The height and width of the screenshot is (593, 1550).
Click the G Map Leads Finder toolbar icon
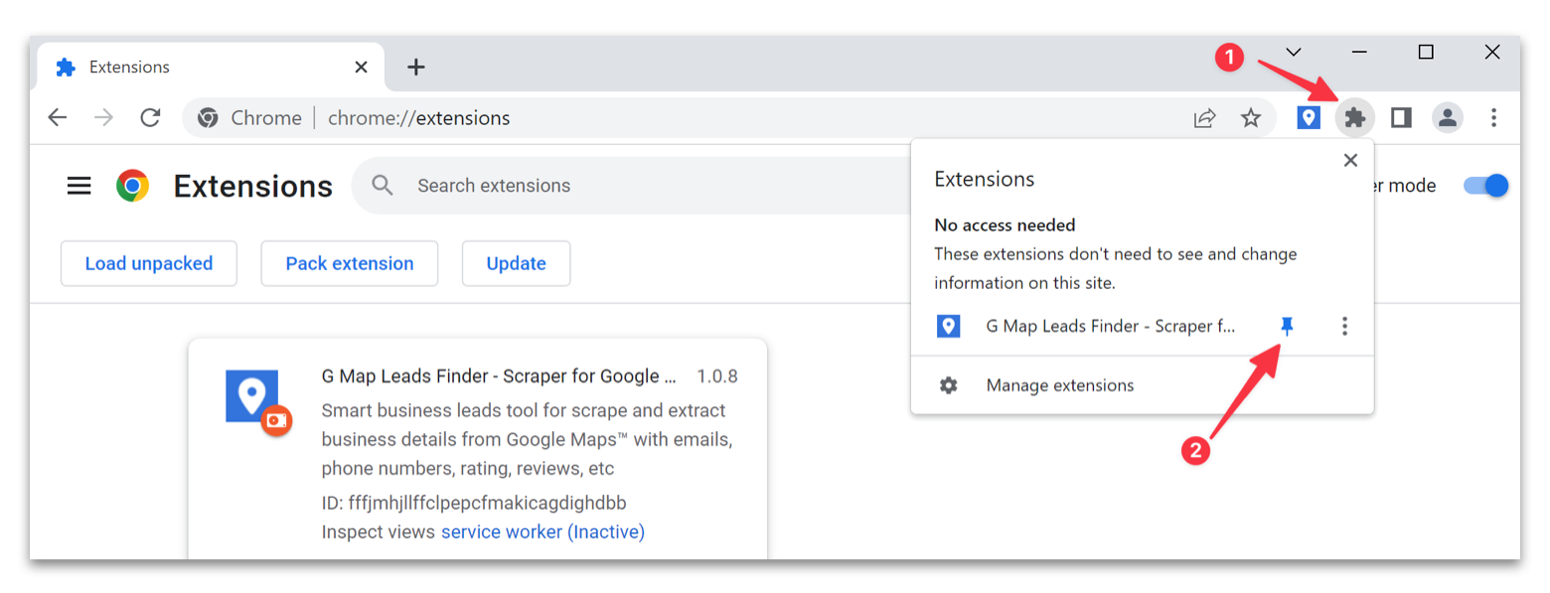click(1308, 117)
